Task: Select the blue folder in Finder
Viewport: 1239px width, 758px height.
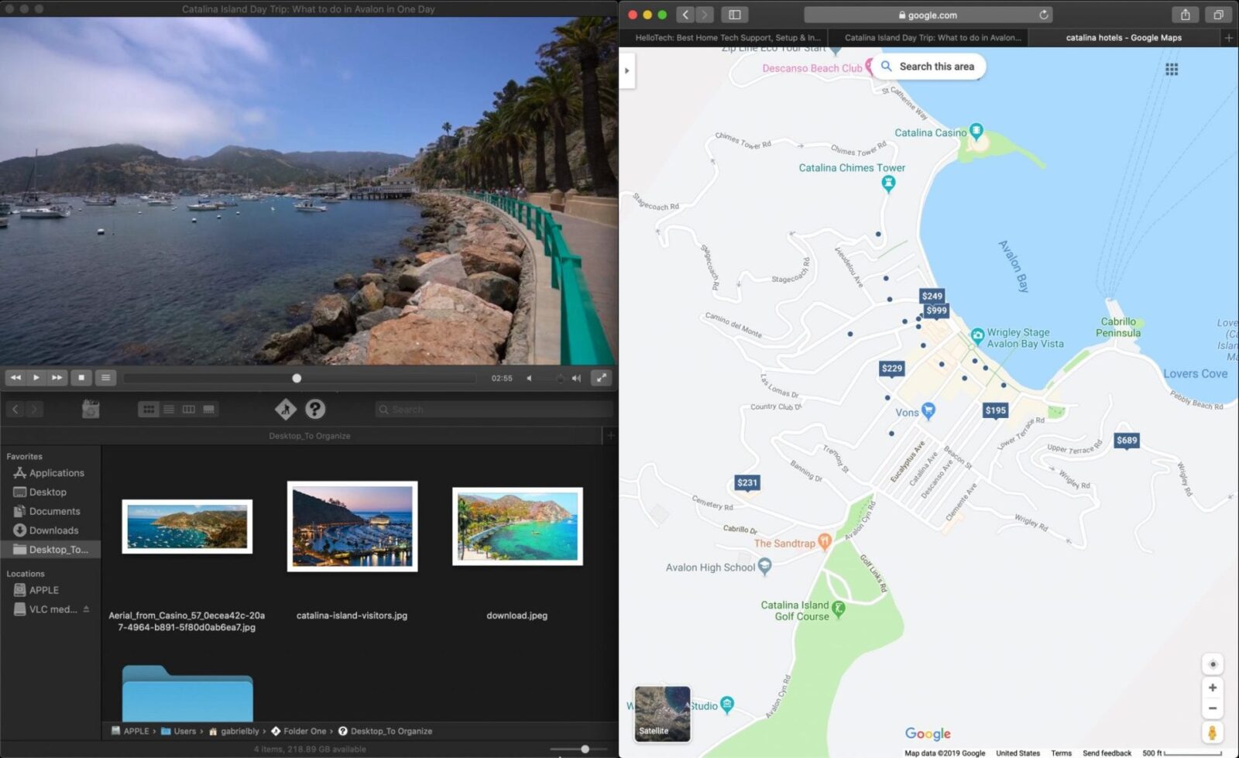Action: point(187,694)
